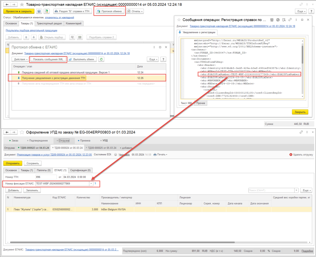The image size is (316, 257).
Task: Star the operation messages window as favorite
Action: pyautogui.click(x=179, y=20)
